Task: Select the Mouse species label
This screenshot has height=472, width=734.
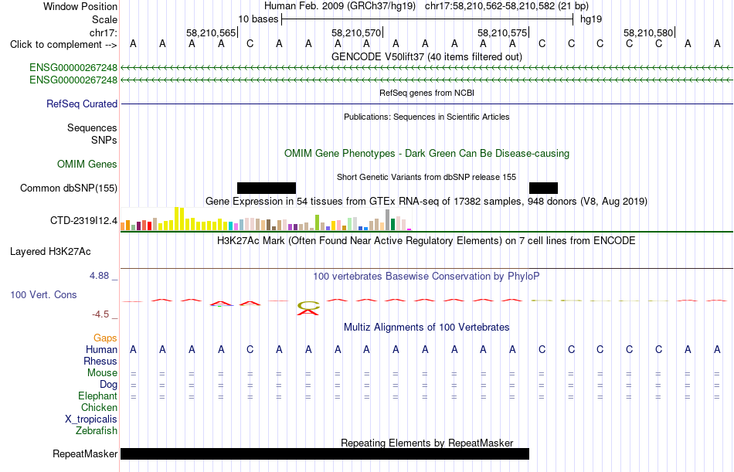Action: click(103, 373)
